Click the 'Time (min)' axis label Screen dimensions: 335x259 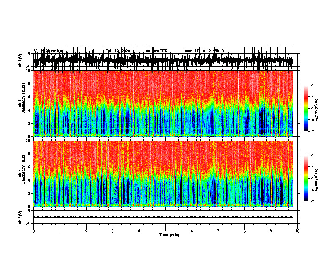coord(169,235)
